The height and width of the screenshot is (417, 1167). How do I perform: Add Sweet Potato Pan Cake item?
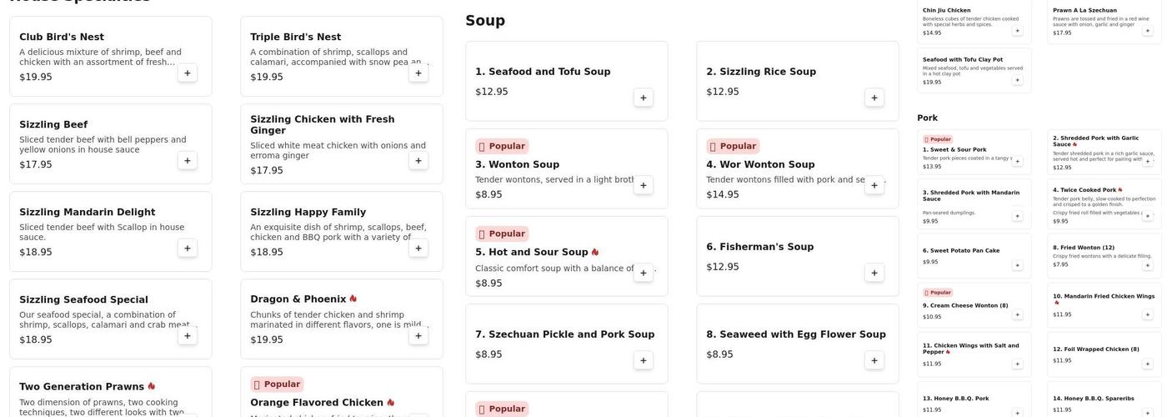click(1017, 265)
